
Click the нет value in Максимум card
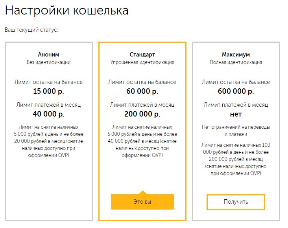pyautogui.click(x=236, y=115)
